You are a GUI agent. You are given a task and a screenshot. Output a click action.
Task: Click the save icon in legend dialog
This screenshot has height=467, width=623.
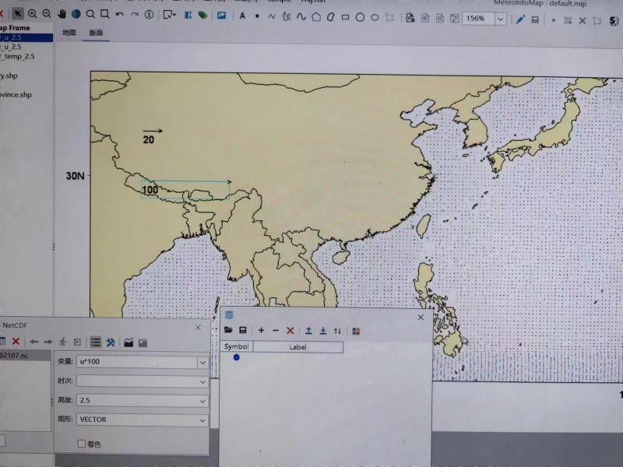(243, 331)
